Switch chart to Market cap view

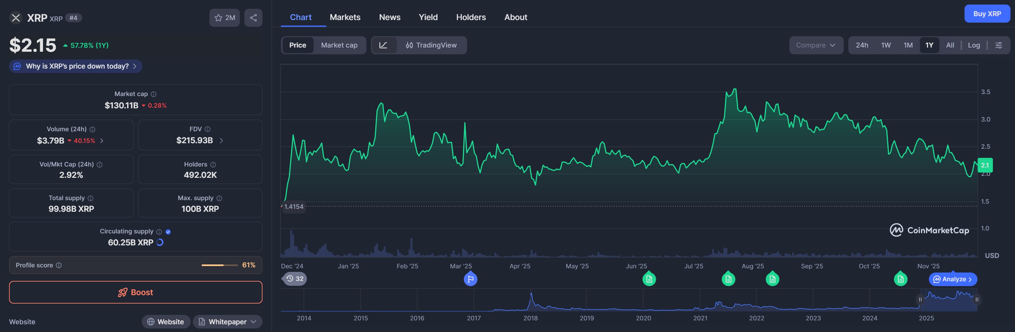339,45
